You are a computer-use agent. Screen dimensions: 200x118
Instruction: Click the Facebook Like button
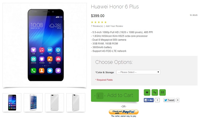149,100
